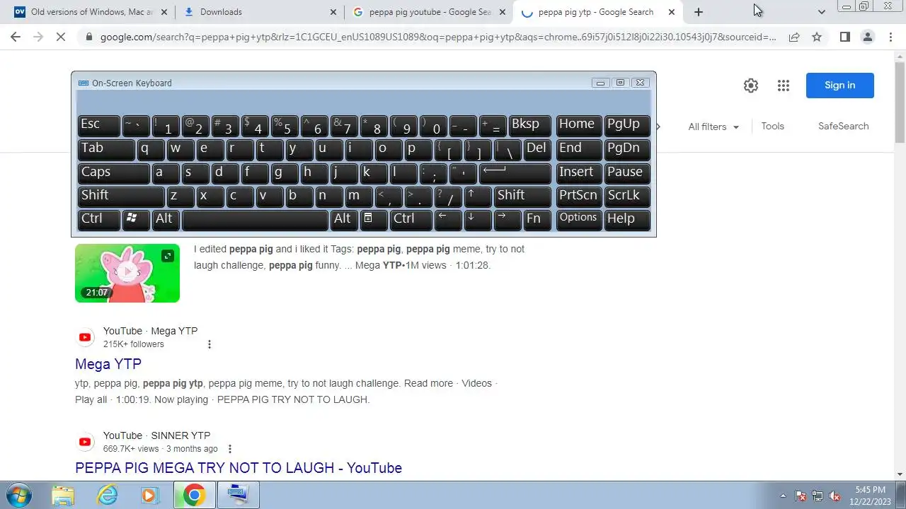This screenshot has height=509, width=906.
Task: Open SafeSearch settings
Action: (x=843, y=126)
